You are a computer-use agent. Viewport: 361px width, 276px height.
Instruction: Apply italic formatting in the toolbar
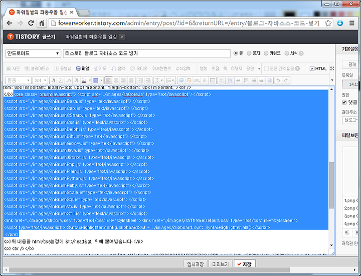pos(69,80)
